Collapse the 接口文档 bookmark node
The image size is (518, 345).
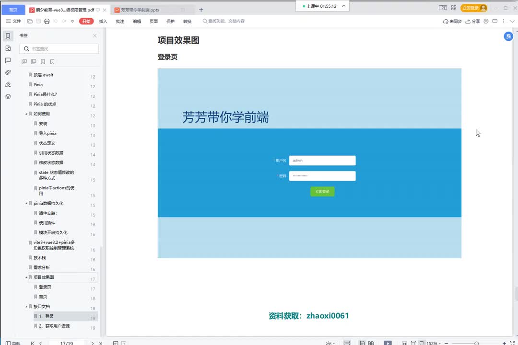26,306
